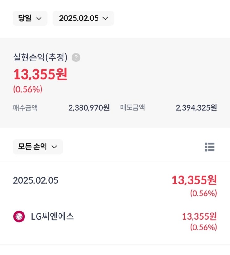230x255 pixels.
Task: Open the 2025.02.05 date selector dropdown
Action: (x=83, y=18)
